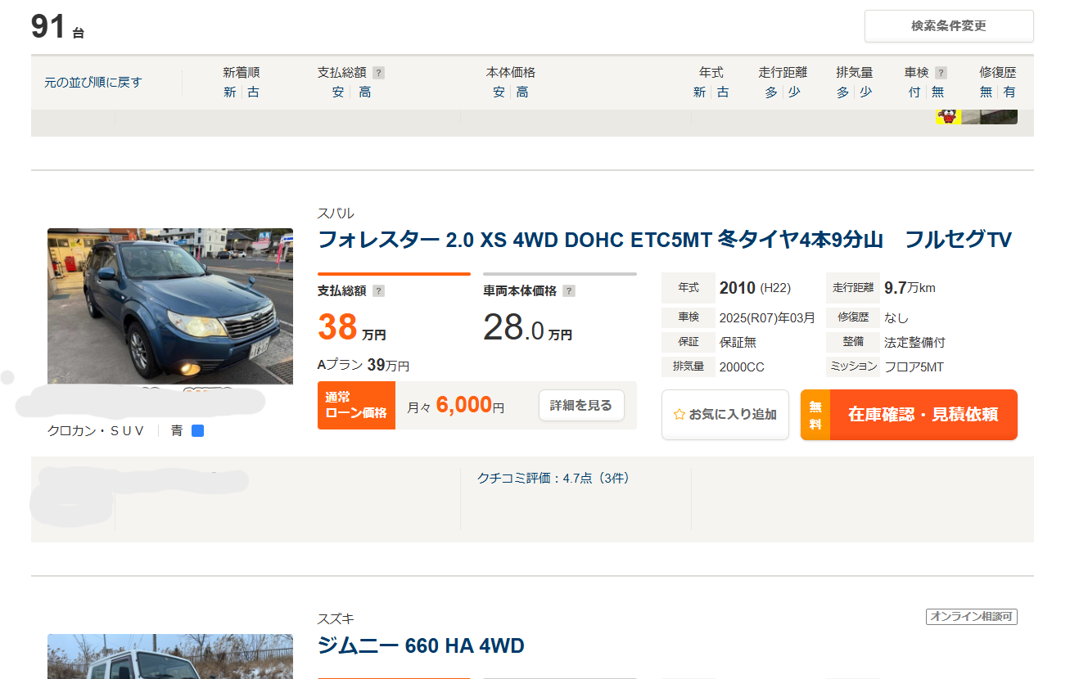Click Aプラン 39万円 text
Screen dimensions: 1070x679
(363, 365)
